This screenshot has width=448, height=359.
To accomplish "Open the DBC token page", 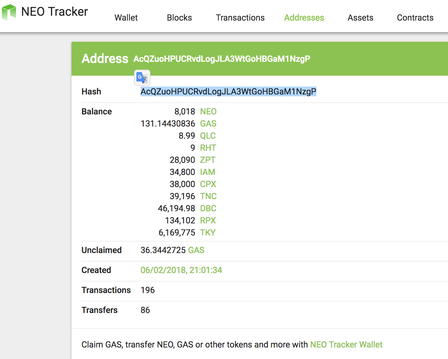I will point(209,208).
